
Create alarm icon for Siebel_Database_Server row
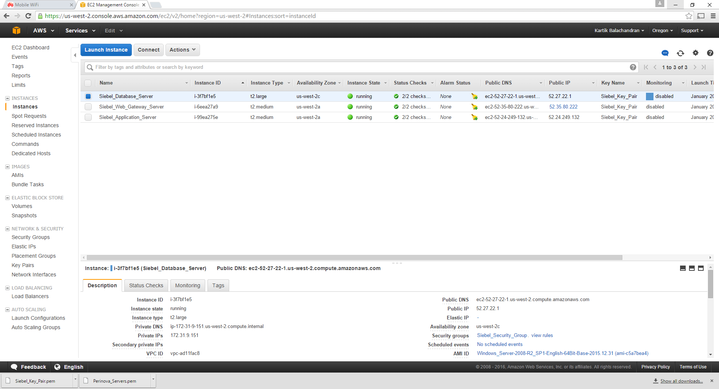[x=474, y=97]
